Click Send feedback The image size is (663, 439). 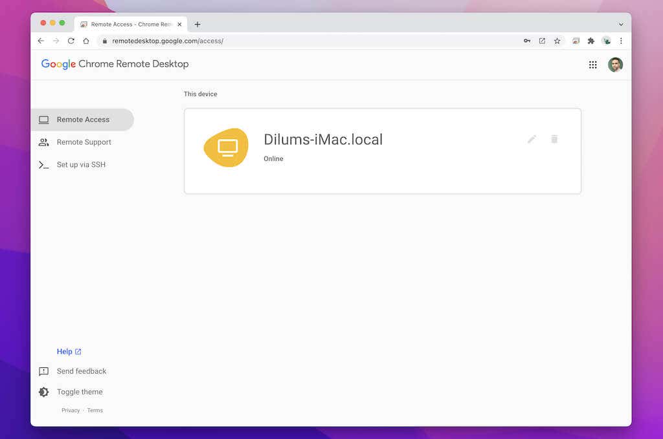click(x=82, y=371)
